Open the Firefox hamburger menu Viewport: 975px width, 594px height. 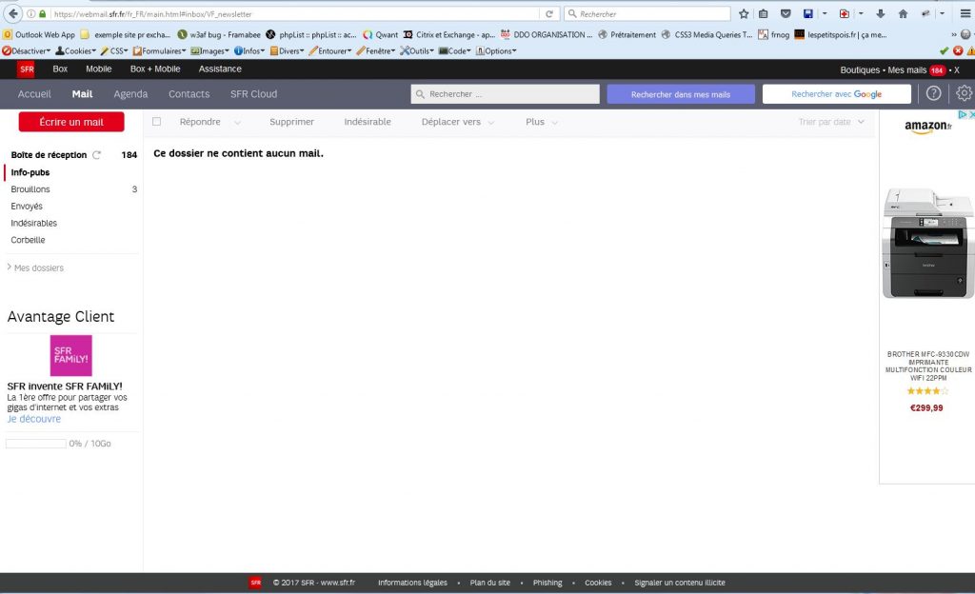pos(964,14)
